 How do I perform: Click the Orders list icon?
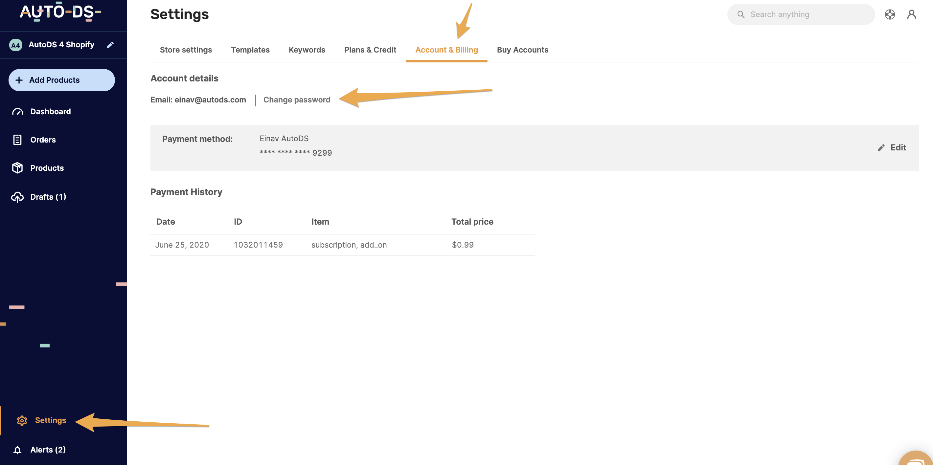pyautogui.click(x=17, y=140)
